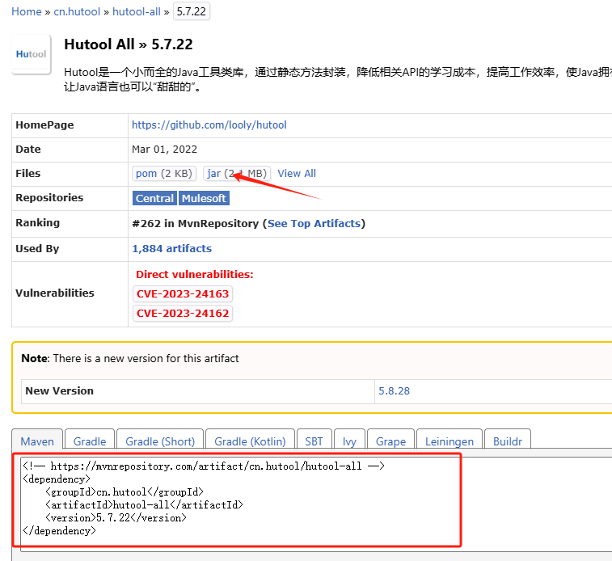Click the Vulnerabilities row label
The width and height of the screenshot is (612, 561).
(55, 293)
